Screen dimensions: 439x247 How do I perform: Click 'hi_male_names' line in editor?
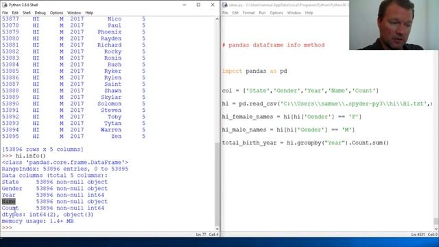coord(288,130)
